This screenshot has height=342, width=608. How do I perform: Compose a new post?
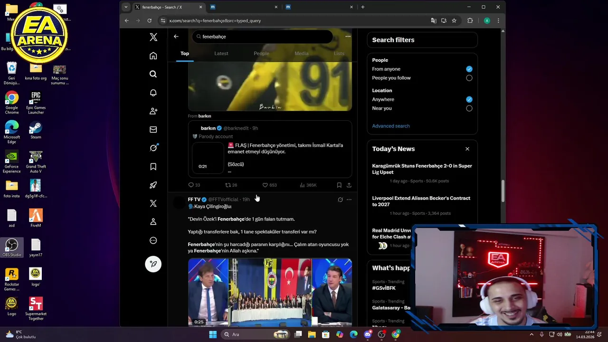point(153,264)
